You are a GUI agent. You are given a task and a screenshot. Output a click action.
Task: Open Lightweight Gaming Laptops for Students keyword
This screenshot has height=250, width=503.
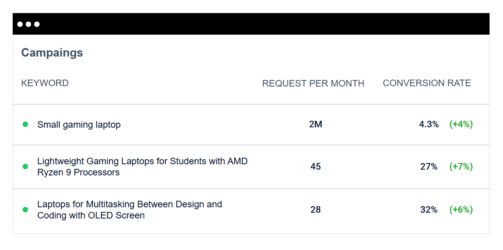click(142, 167)
